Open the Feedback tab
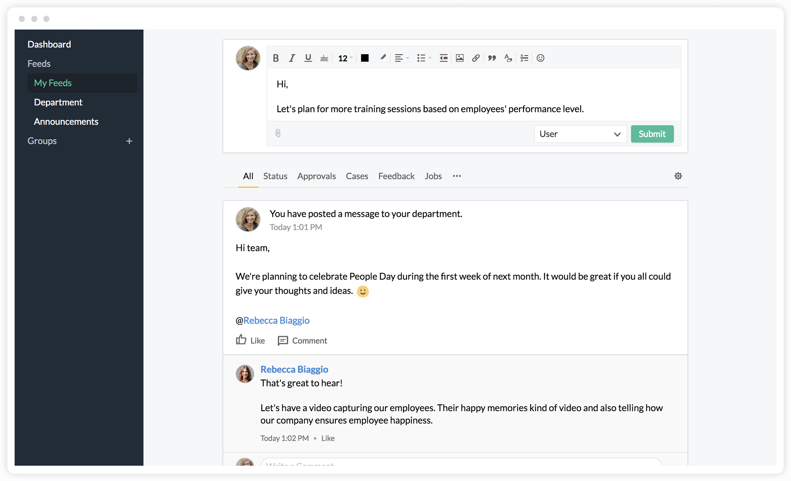Image resolution: width=791 pixels, height=481 pixels. coord(396,176)
